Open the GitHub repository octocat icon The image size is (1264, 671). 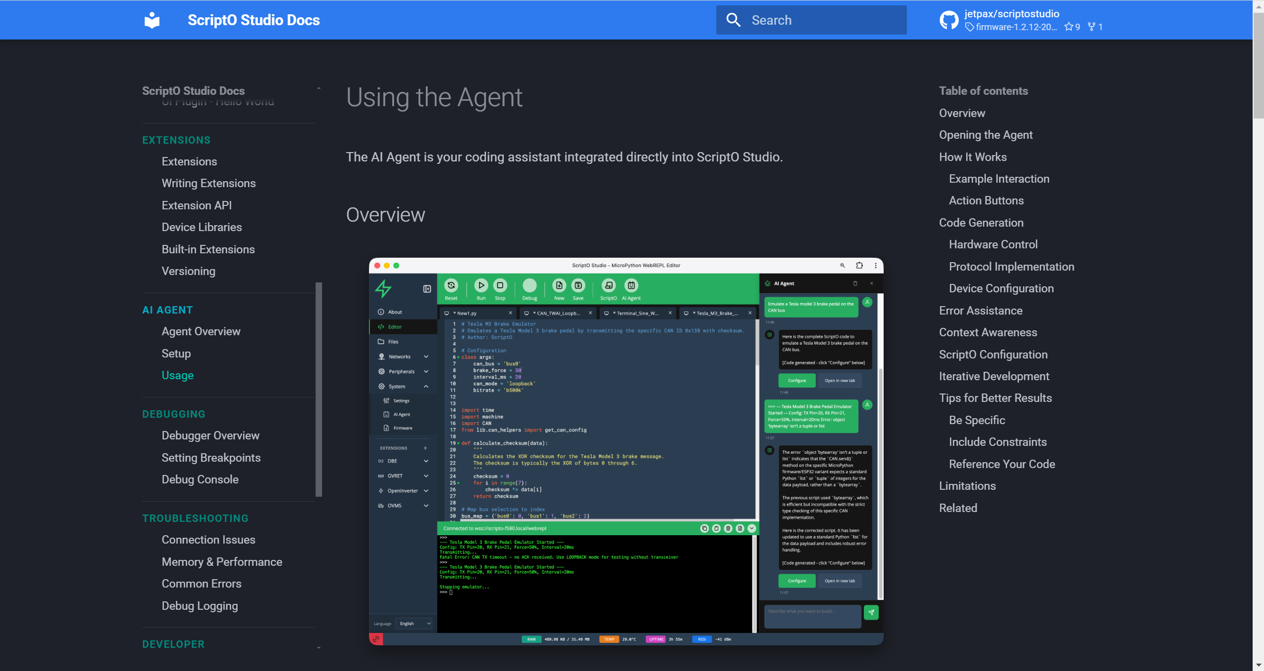[948, 20]
